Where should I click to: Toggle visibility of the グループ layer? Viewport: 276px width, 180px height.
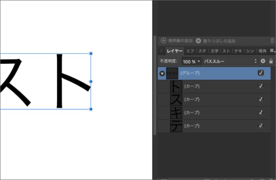click(x=261, y=73)
